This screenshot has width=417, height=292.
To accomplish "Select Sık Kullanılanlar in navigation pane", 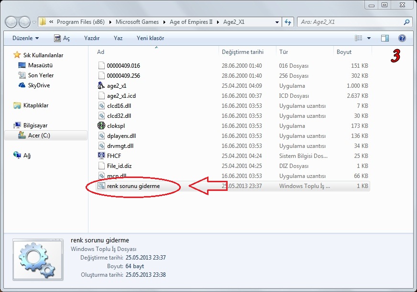I will pyautogui.click(x=43, y=55).
